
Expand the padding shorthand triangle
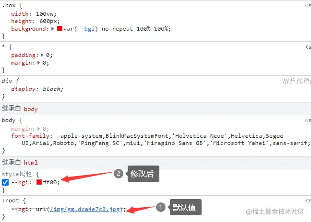[x=42, y=55]
